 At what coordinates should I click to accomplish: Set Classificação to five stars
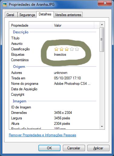(x=77, y=49)
